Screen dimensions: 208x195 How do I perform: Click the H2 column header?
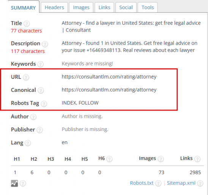34,159
